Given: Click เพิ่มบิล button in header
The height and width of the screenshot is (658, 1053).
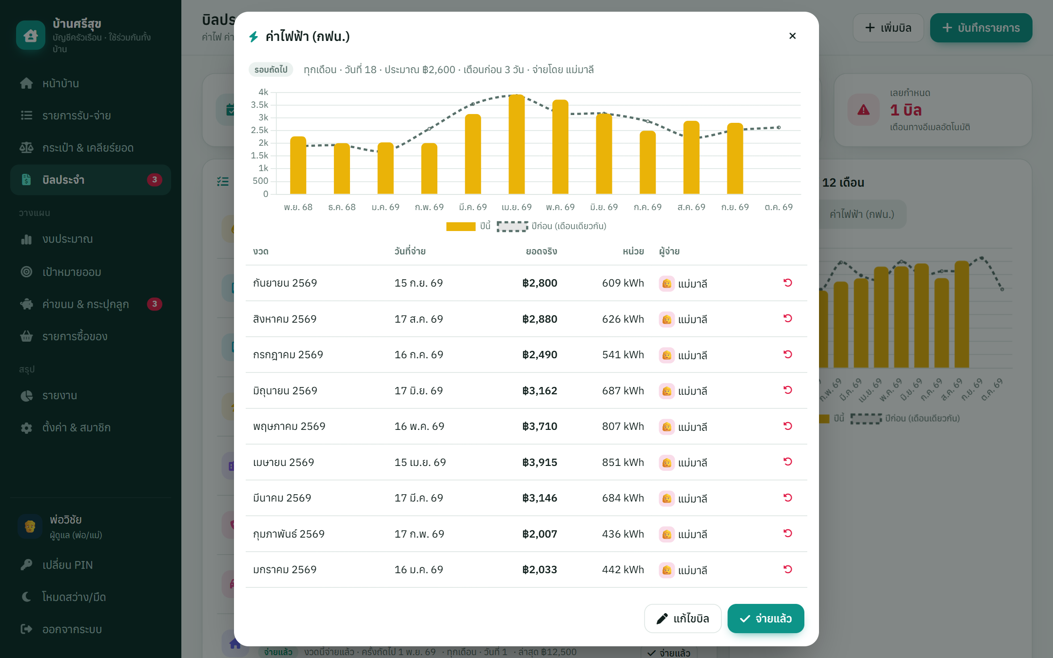Looking at the screenshot, I should click(888, 28).
